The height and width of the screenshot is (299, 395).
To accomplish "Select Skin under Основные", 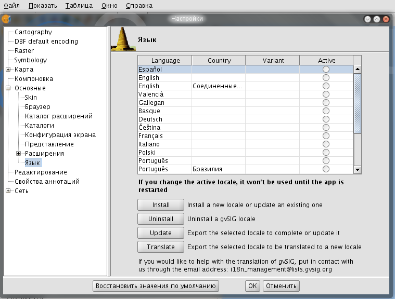I will pos(31,98).
